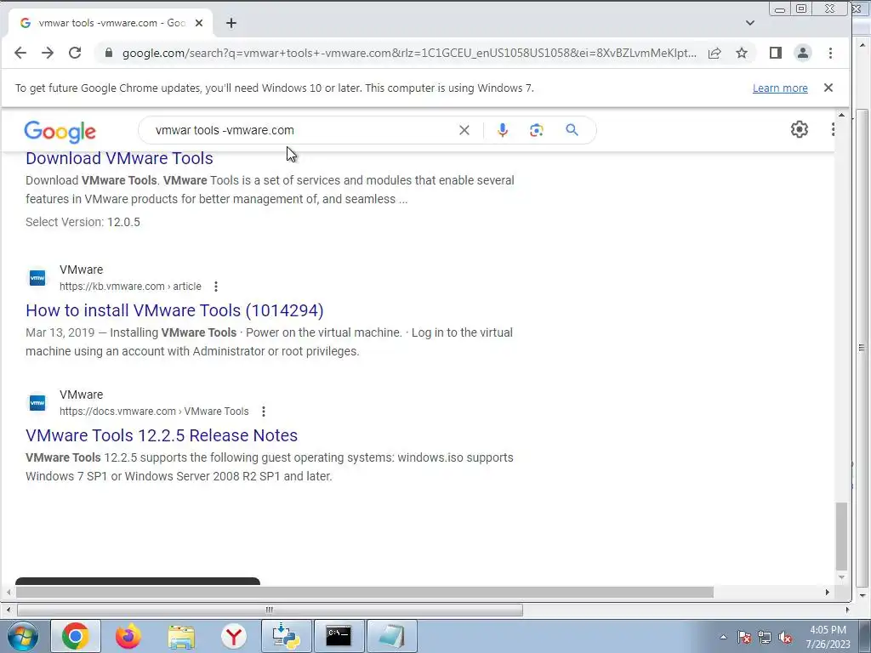The height and width of the screenshot is (653, 871).
Task: Close the vmwar tools Google tab
Action: pyautogui.click(x=199, y=23)
